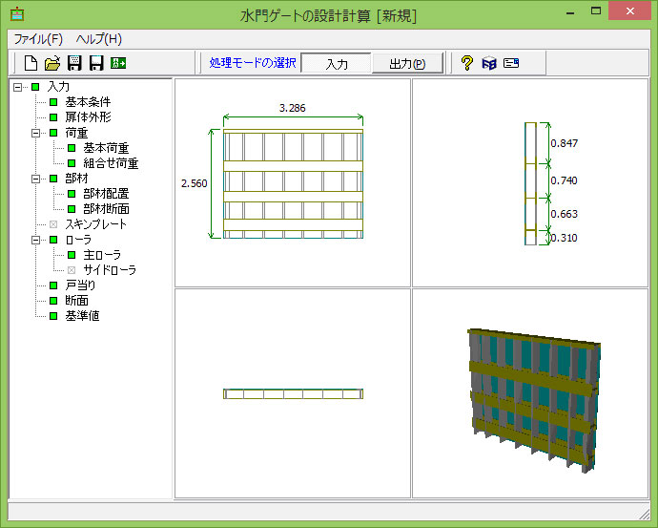Select スキンプレート tree item
This screenshot has height=528, width=658.
click(95, 224)
